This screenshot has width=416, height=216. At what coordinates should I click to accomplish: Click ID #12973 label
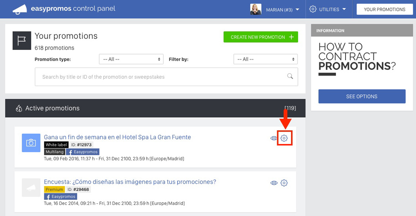(x=81, y=145)
